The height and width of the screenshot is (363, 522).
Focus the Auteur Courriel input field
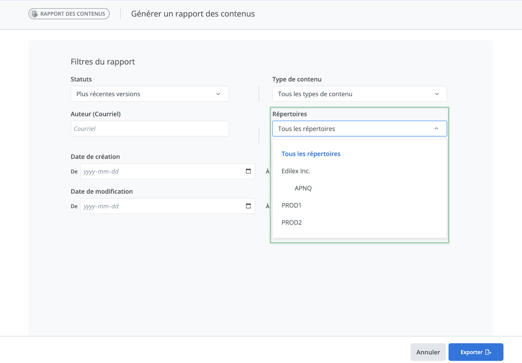(150, 129)
